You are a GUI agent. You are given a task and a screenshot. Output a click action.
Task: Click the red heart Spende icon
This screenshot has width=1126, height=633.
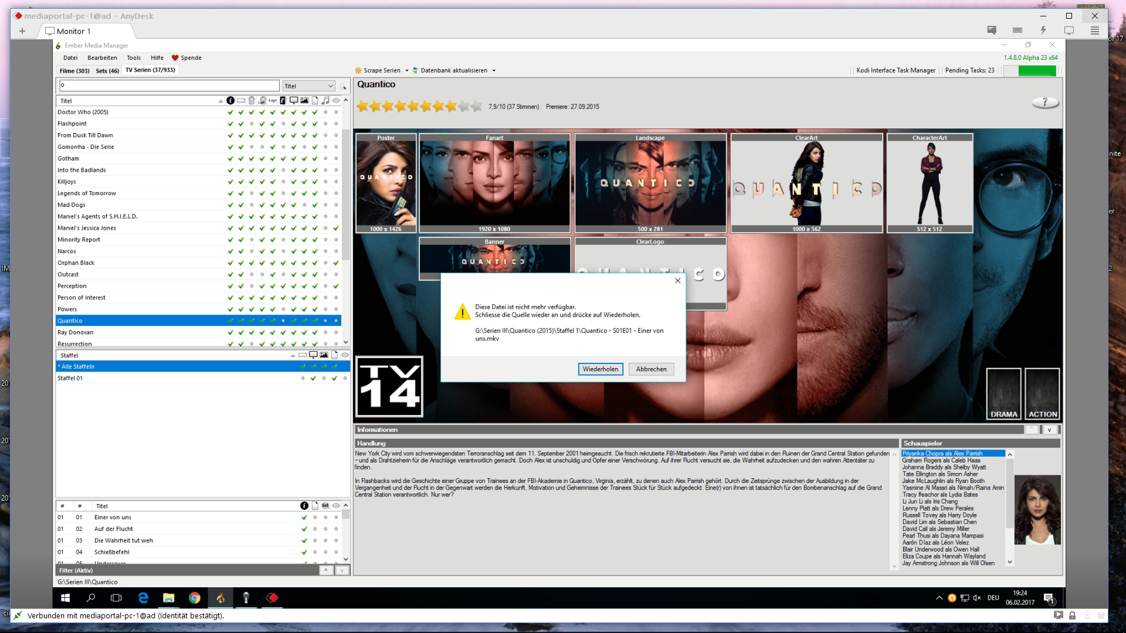click(175, 58)
